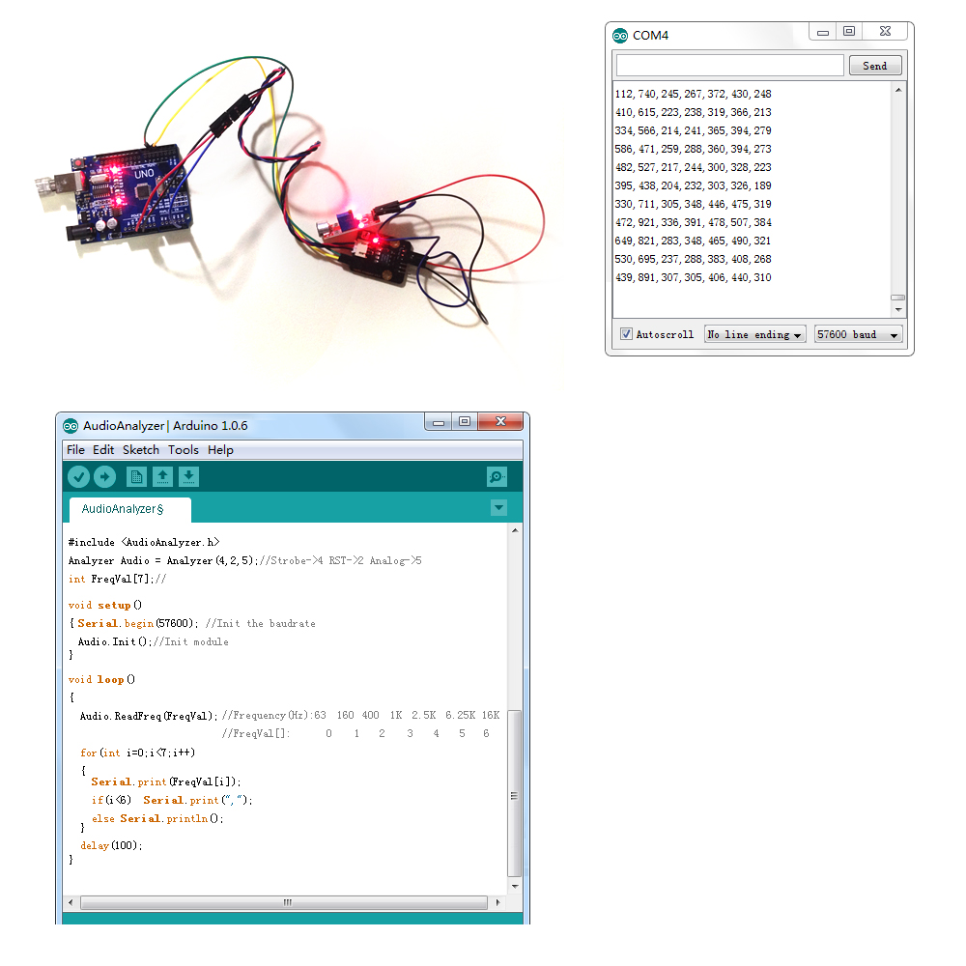The width and height of the screenshot is (966, 966).
Task: Minimize the COM4 window
Action: pyautogui.click(x=822, y=32)
